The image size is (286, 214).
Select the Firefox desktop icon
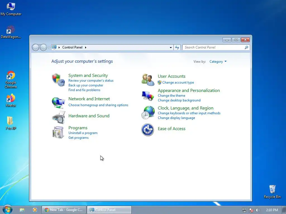pyautogui.click(x=11, y=100)
